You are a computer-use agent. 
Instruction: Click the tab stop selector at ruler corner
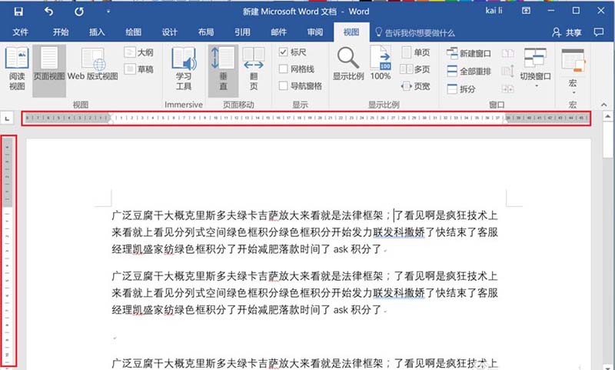tap(7, 118)
